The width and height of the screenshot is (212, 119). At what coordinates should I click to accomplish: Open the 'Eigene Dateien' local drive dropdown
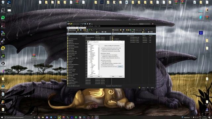(x=72, y=30)
